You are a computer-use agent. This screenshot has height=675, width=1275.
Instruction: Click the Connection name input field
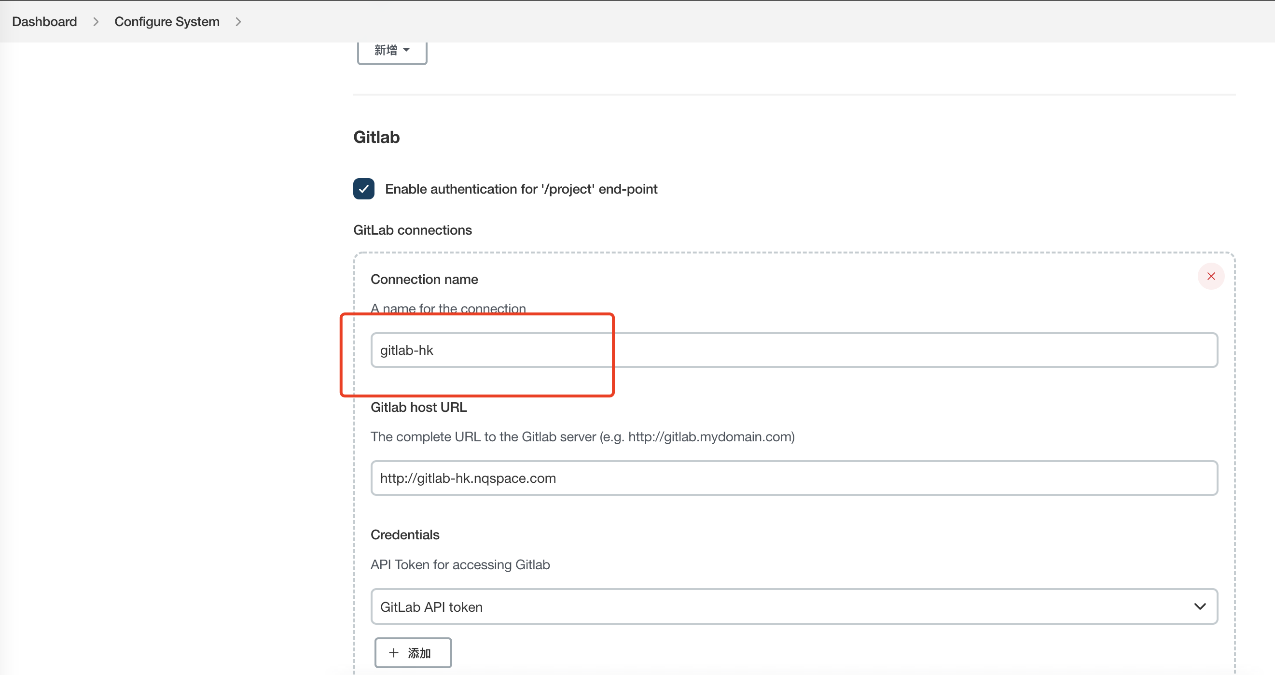tap(794, 350)
